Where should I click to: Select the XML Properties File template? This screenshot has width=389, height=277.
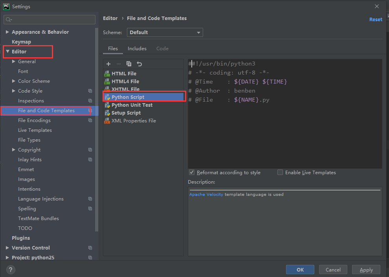(x=133, y=121)
